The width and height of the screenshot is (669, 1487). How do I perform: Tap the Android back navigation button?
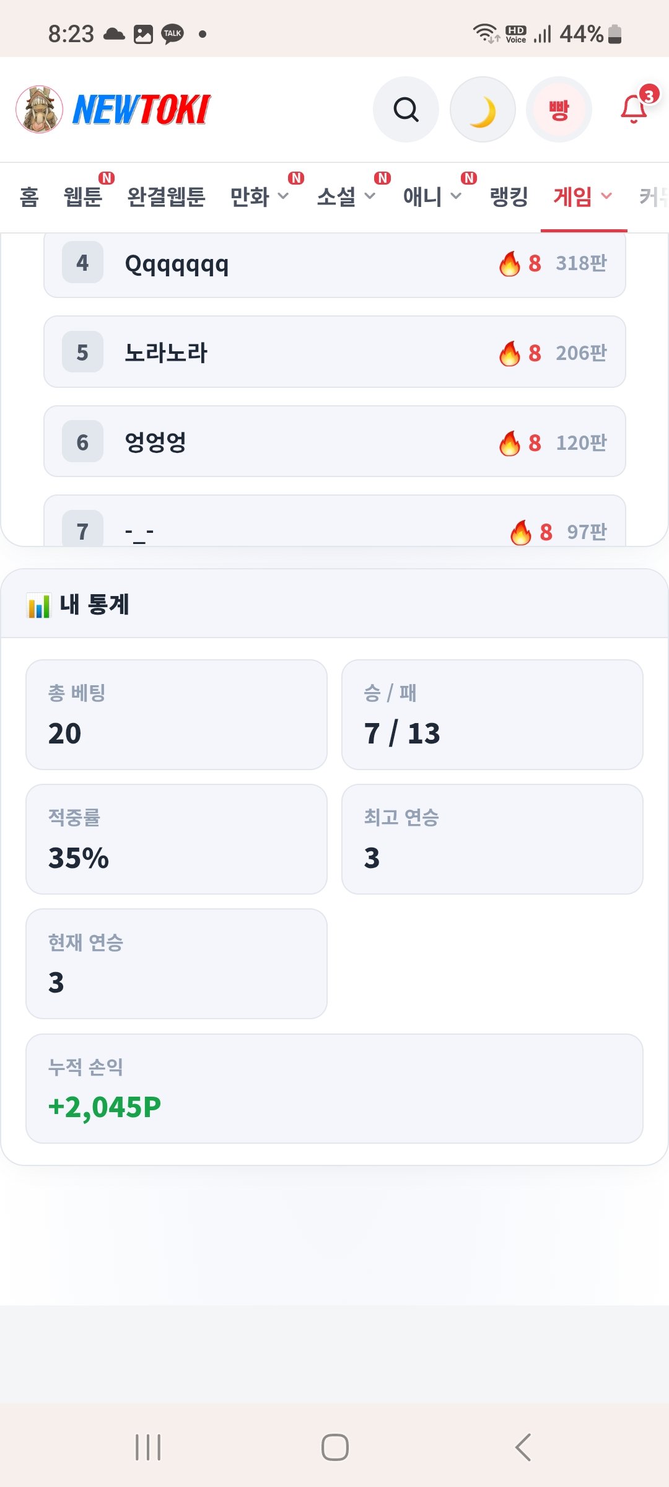point(523,1447)
